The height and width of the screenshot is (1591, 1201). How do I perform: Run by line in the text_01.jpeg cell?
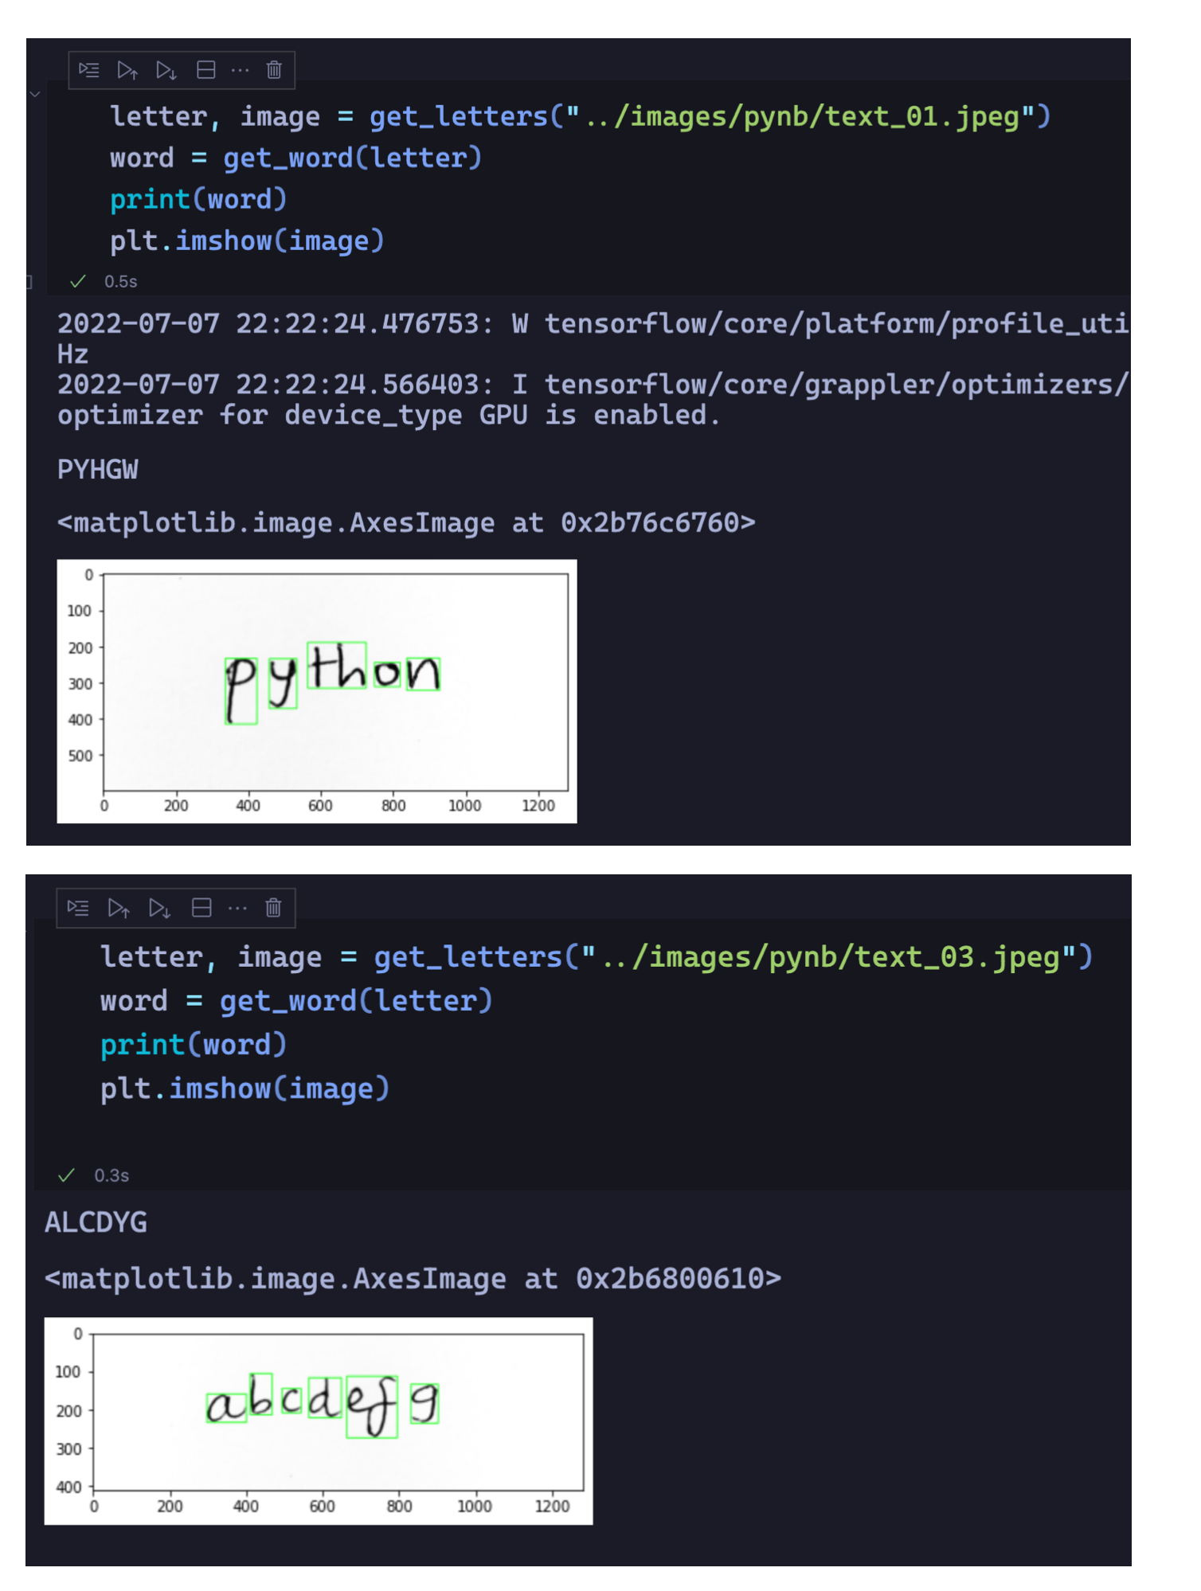point(89,70)
